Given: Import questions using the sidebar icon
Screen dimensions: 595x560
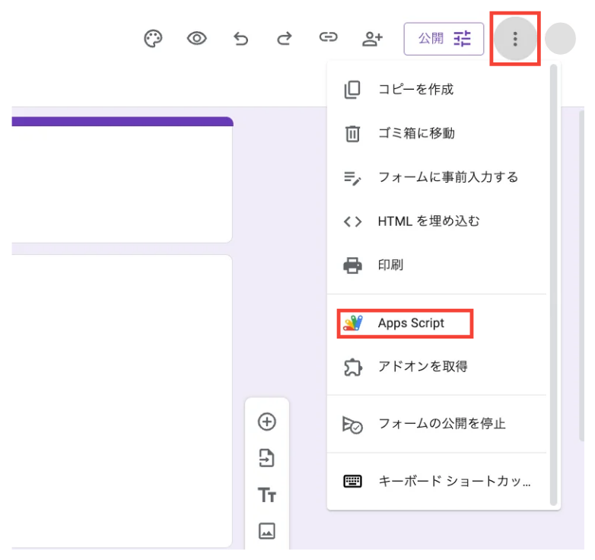Looking at the screenshot, I should pos(267,457).
